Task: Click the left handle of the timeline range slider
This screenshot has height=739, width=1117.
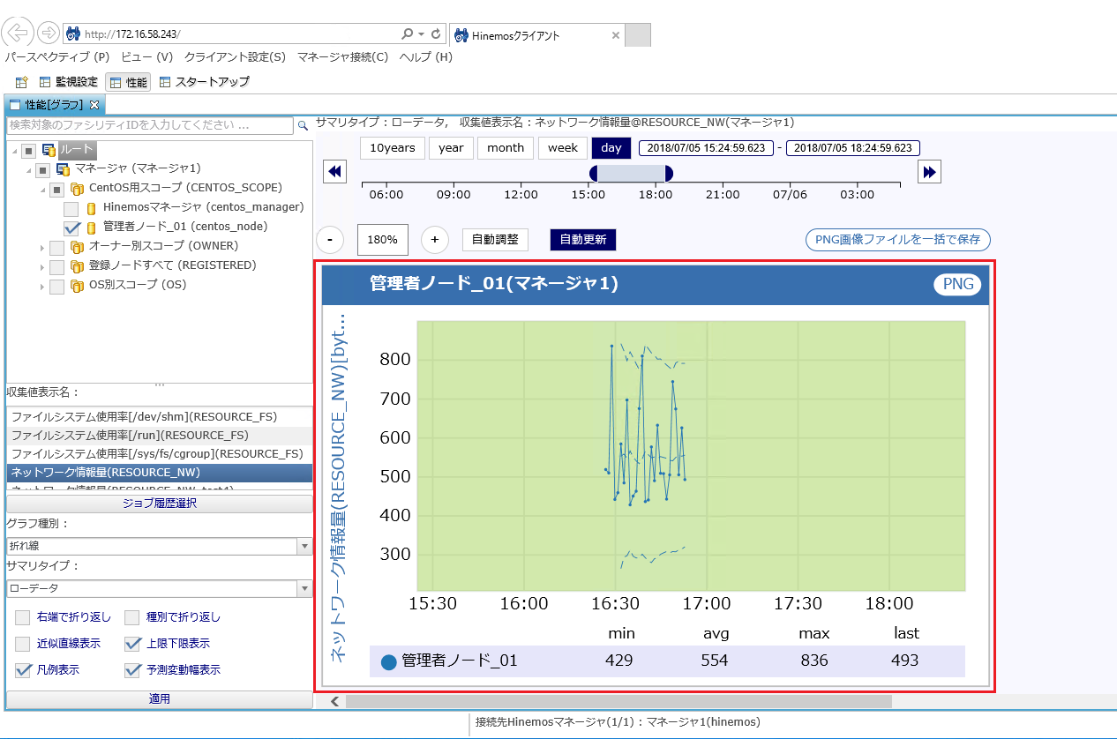Action: pos(593,173)
